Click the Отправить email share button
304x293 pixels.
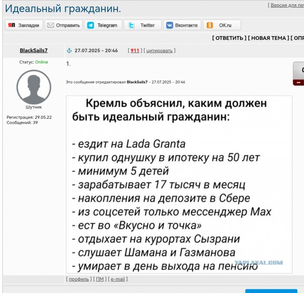point(64,25)
